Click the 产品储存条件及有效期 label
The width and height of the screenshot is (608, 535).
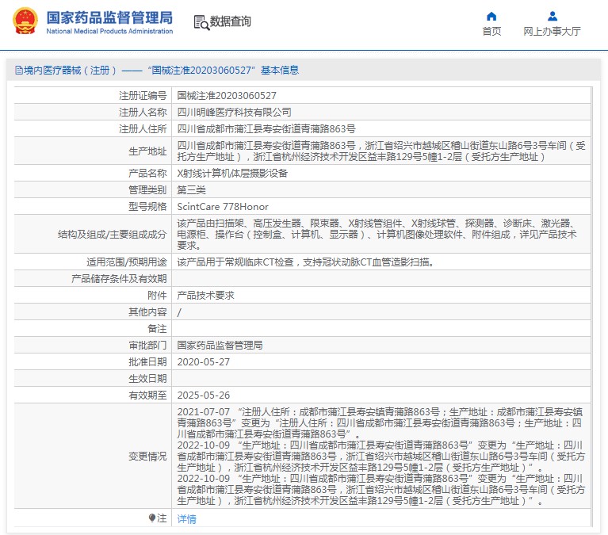119,279
